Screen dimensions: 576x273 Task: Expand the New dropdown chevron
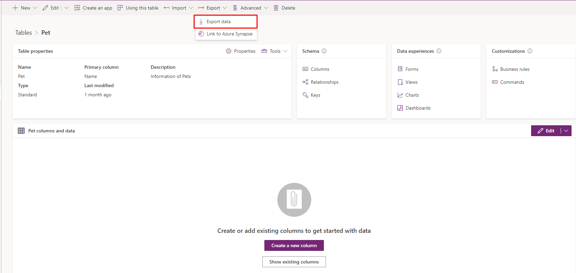(x=35, y=8)
